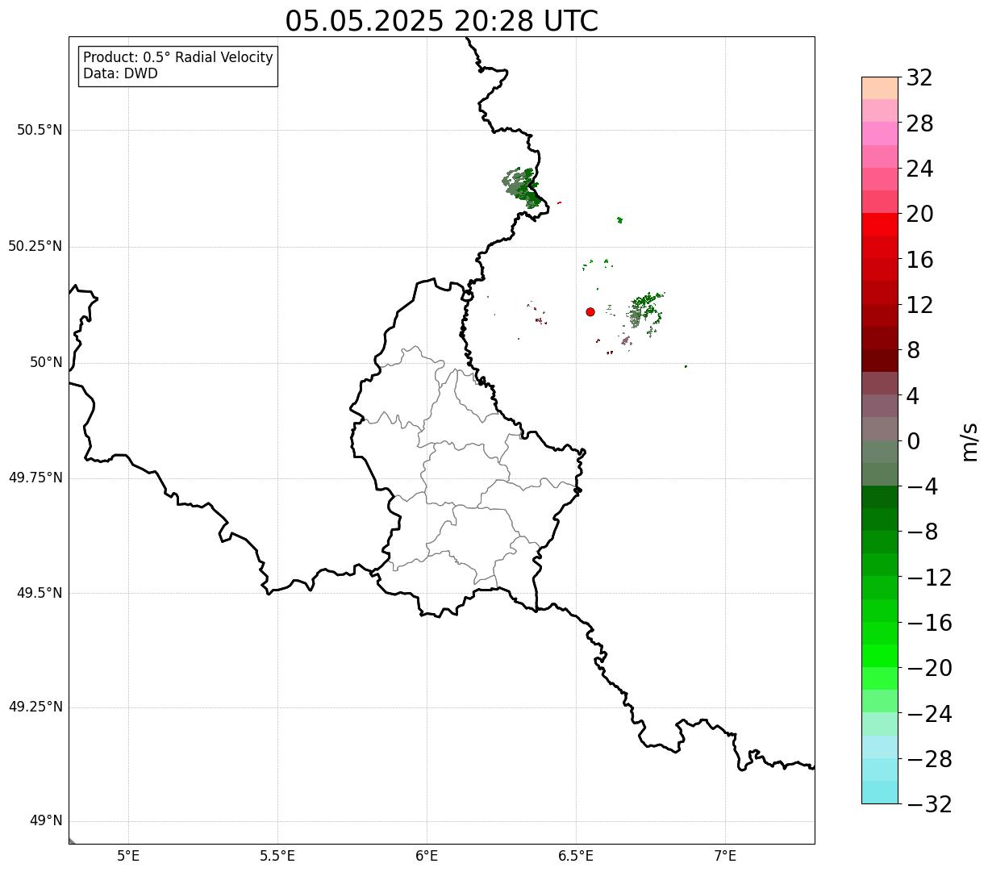Click the 'Product: 0.5° Radial Velocity' label

(178, 58)
